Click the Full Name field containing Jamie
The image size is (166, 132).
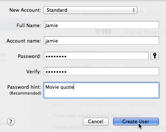101,25
